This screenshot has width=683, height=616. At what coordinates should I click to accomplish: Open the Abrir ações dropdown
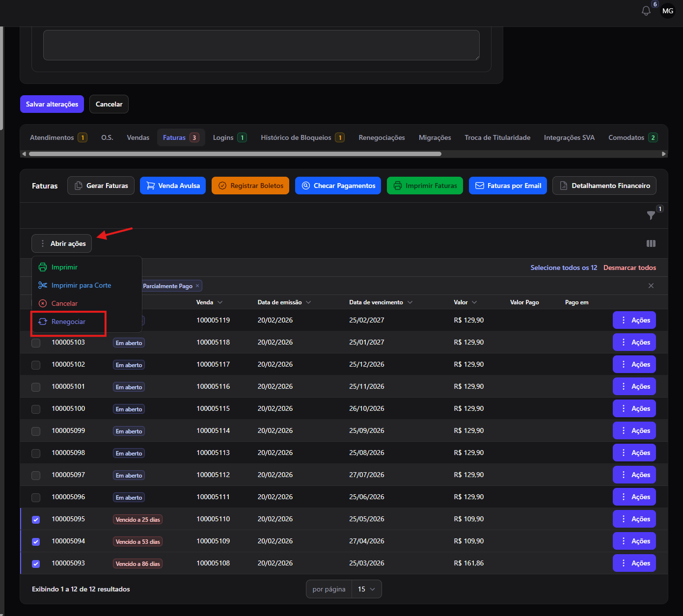point(62,243)
